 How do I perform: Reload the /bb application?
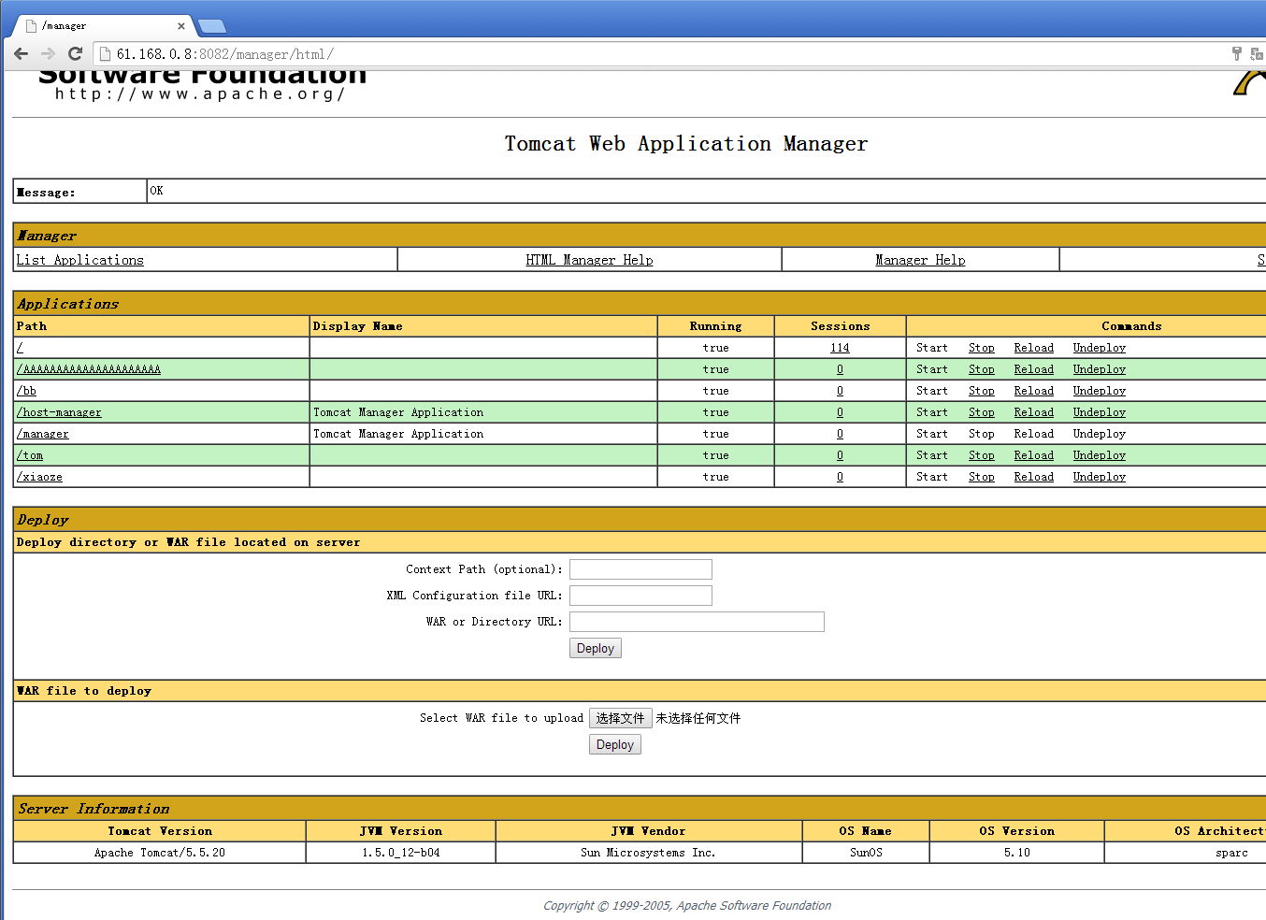(x=1034, y=391)
